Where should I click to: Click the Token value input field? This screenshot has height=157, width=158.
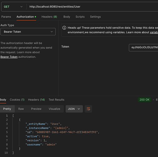(144, 48)
